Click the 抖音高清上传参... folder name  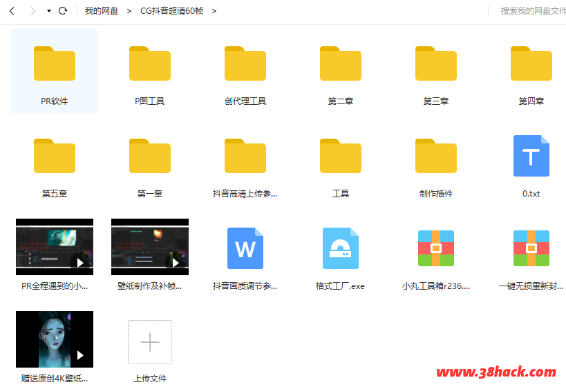(x=245, y=193)
